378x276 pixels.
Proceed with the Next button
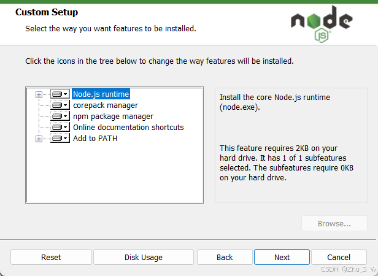coord(282,257)
